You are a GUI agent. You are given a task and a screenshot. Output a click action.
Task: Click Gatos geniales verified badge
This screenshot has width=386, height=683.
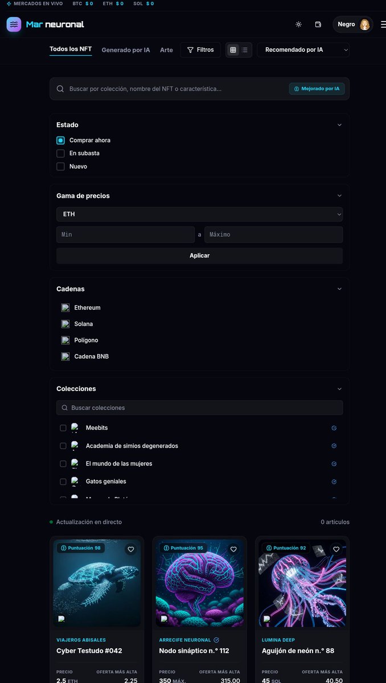coord(334,482)
